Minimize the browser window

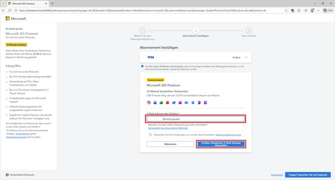(x=315, y=3)
